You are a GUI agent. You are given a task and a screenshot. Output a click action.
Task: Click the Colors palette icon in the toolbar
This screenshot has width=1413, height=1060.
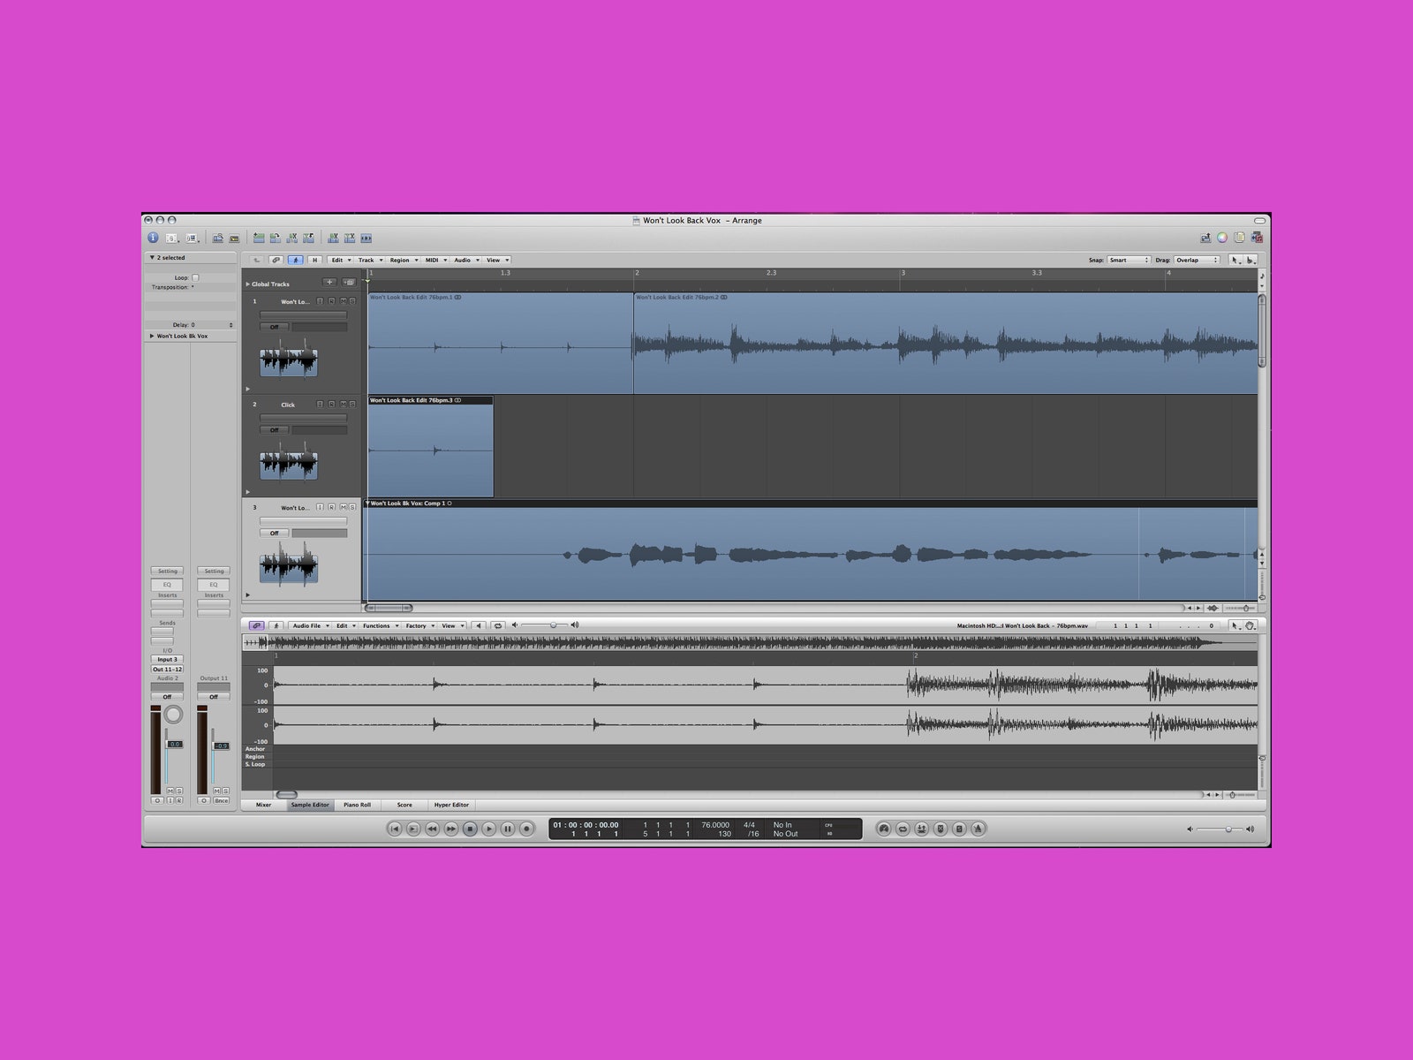pos(1222,238)
